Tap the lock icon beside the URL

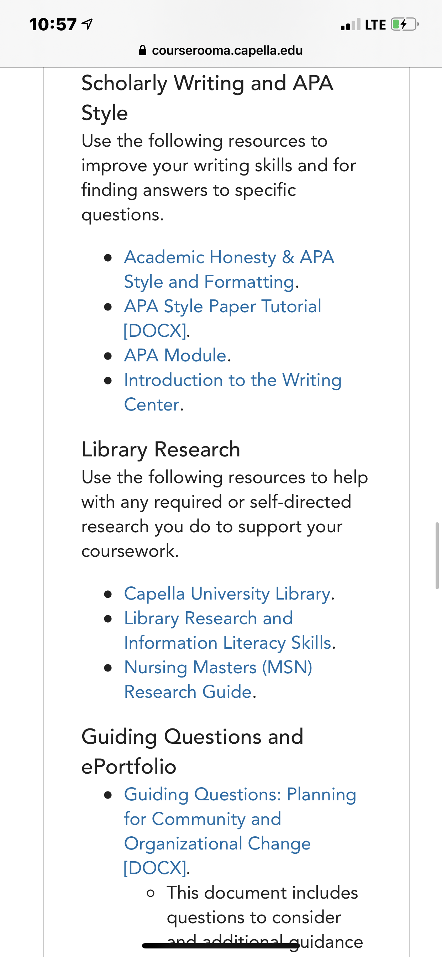[x=143, y=50]
